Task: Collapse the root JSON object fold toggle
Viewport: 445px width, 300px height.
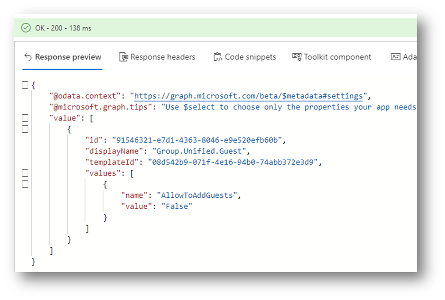Action: click(25, 85)
